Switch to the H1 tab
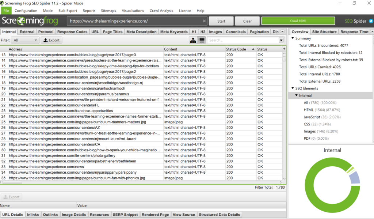The width and height of the screenshot is (374, 219). coord(194,32)
